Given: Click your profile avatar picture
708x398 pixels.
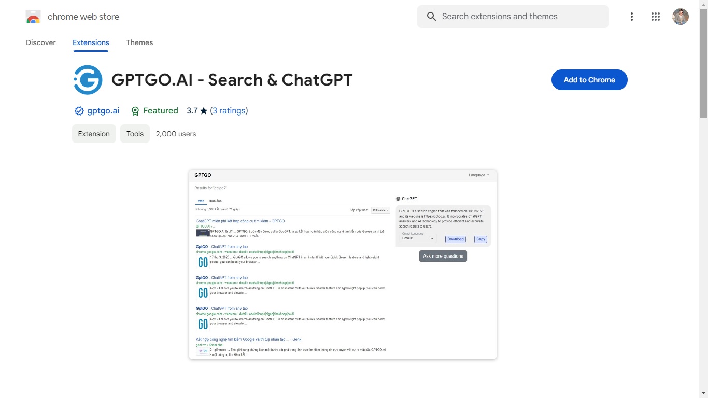Looking at the screenshot, I should pyautogui.click(x=681, y=16).
